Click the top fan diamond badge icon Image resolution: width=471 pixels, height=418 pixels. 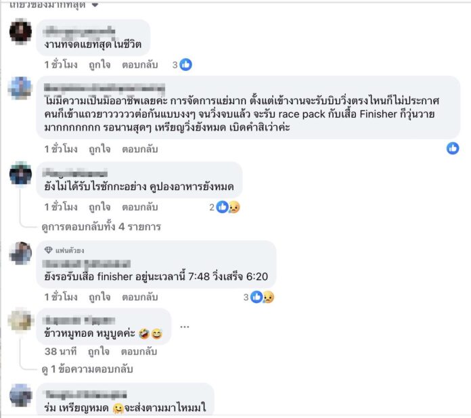click(x=48, y=250)
